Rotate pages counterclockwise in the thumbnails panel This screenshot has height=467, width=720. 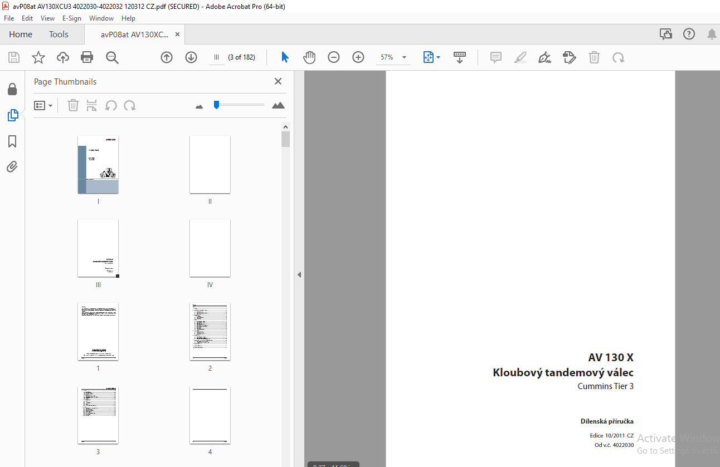click(x=111, y=105)
